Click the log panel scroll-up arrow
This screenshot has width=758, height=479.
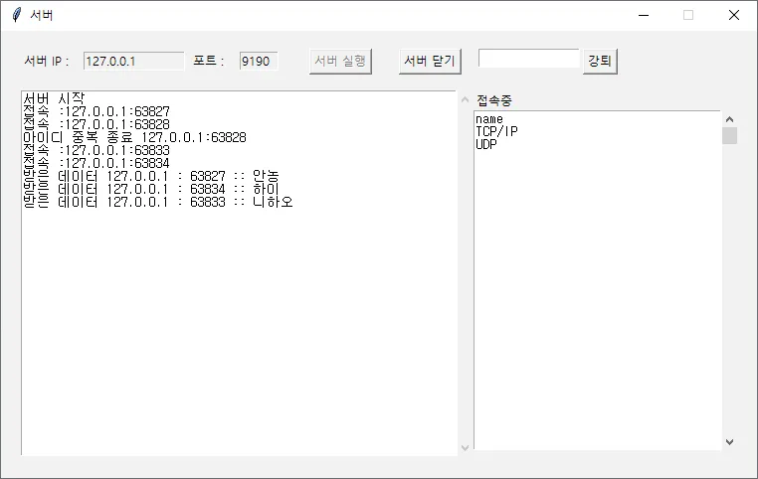465,100
